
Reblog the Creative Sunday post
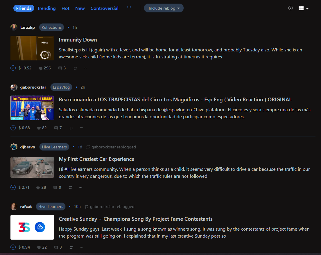(x=71, y=247)
